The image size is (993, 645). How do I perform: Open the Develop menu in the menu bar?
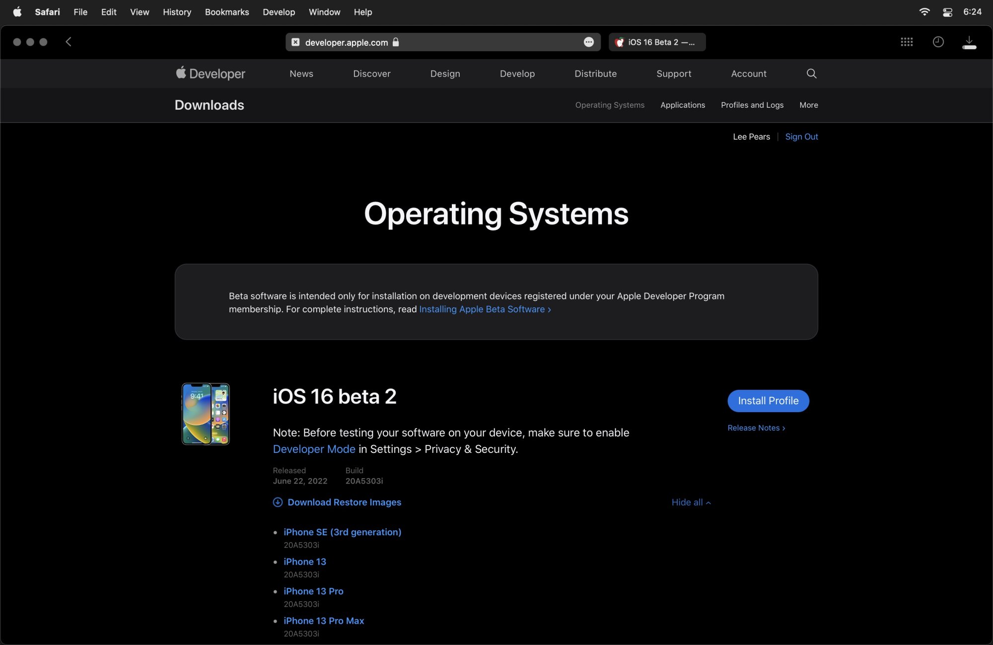tap(279, 12)
